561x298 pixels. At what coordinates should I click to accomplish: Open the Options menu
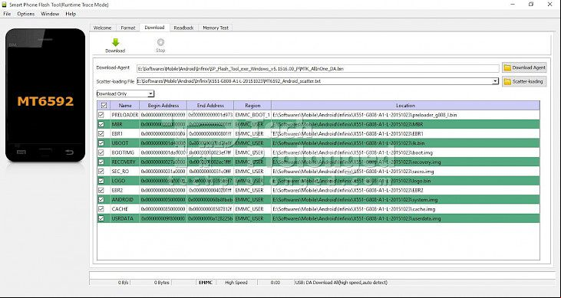(x=26, y=14)
